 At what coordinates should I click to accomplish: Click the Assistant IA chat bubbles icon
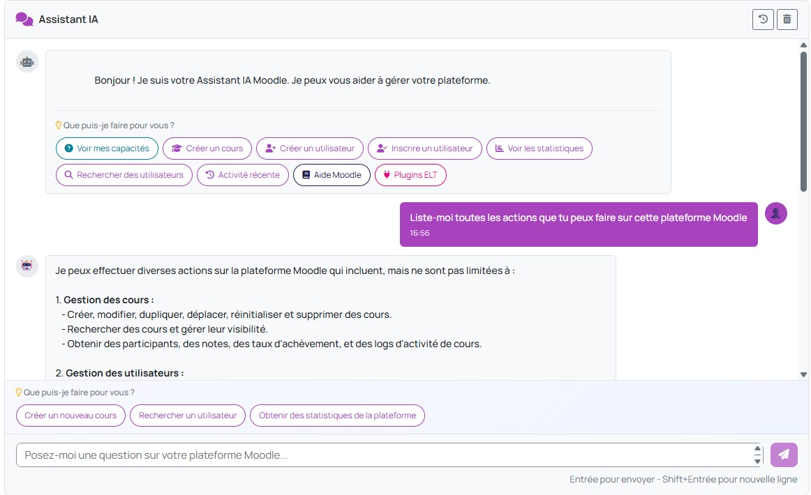tap(24, 20)
